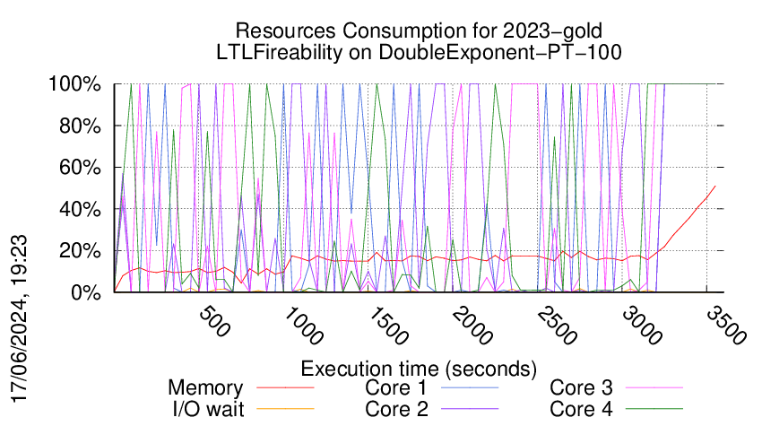The image size is (762, 426).
Task: Click the 40% y-axis label
Action: pos(80,210)
